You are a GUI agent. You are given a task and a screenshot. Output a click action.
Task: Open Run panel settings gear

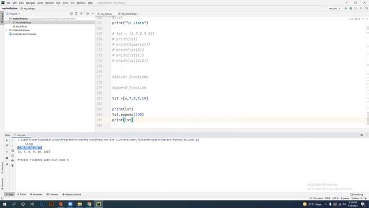362,135
